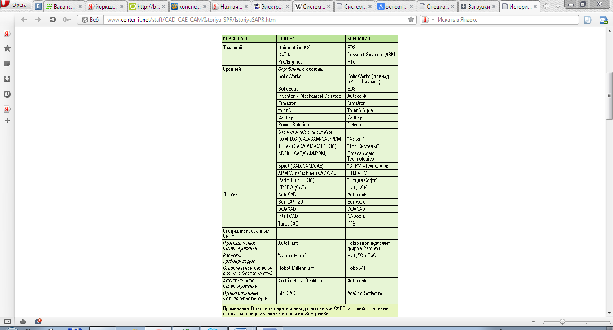Close the Истори... active tab
Screen dimensions: 613x330
click(x=536, y=7)
